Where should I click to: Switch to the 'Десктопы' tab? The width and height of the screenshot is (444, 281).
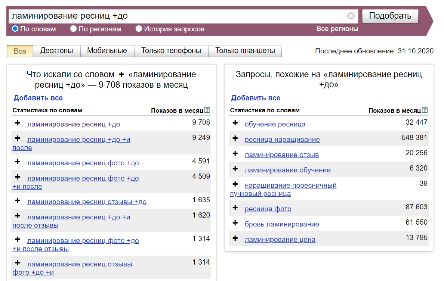[57, 51]
